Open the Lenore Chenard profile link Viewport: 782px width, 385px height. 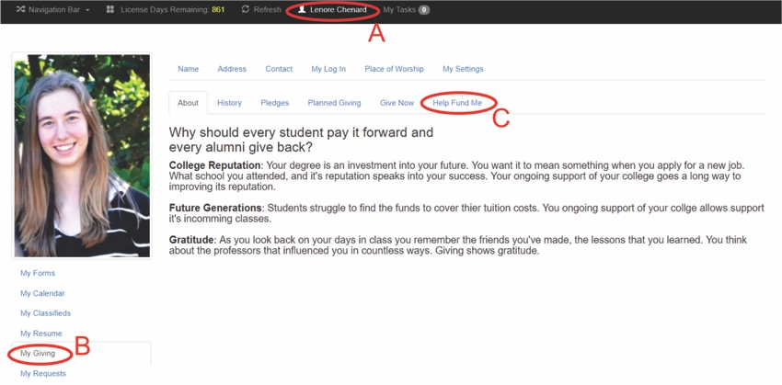coord(339,9)
